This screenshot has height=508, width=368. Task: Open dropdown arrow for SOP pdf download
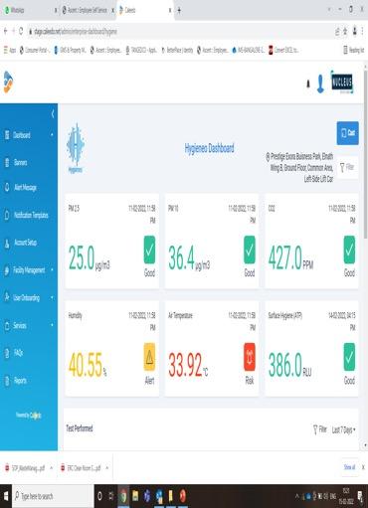[52, 468]
